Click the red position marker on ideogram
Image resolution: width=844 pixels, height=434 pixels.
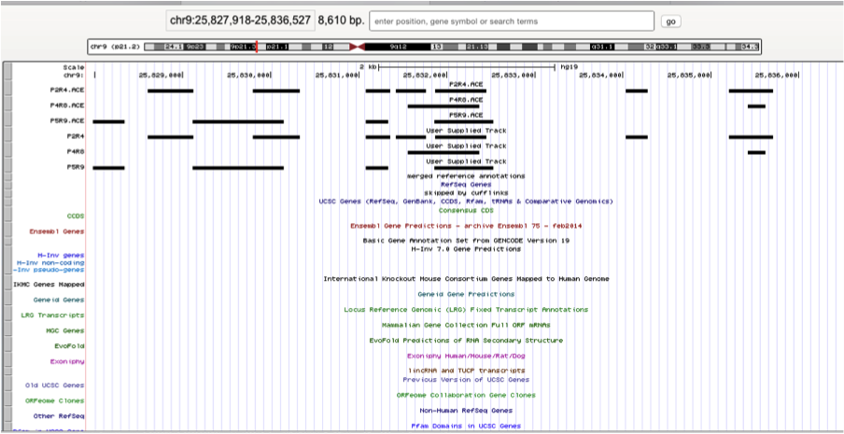click(x=257, y=47)
